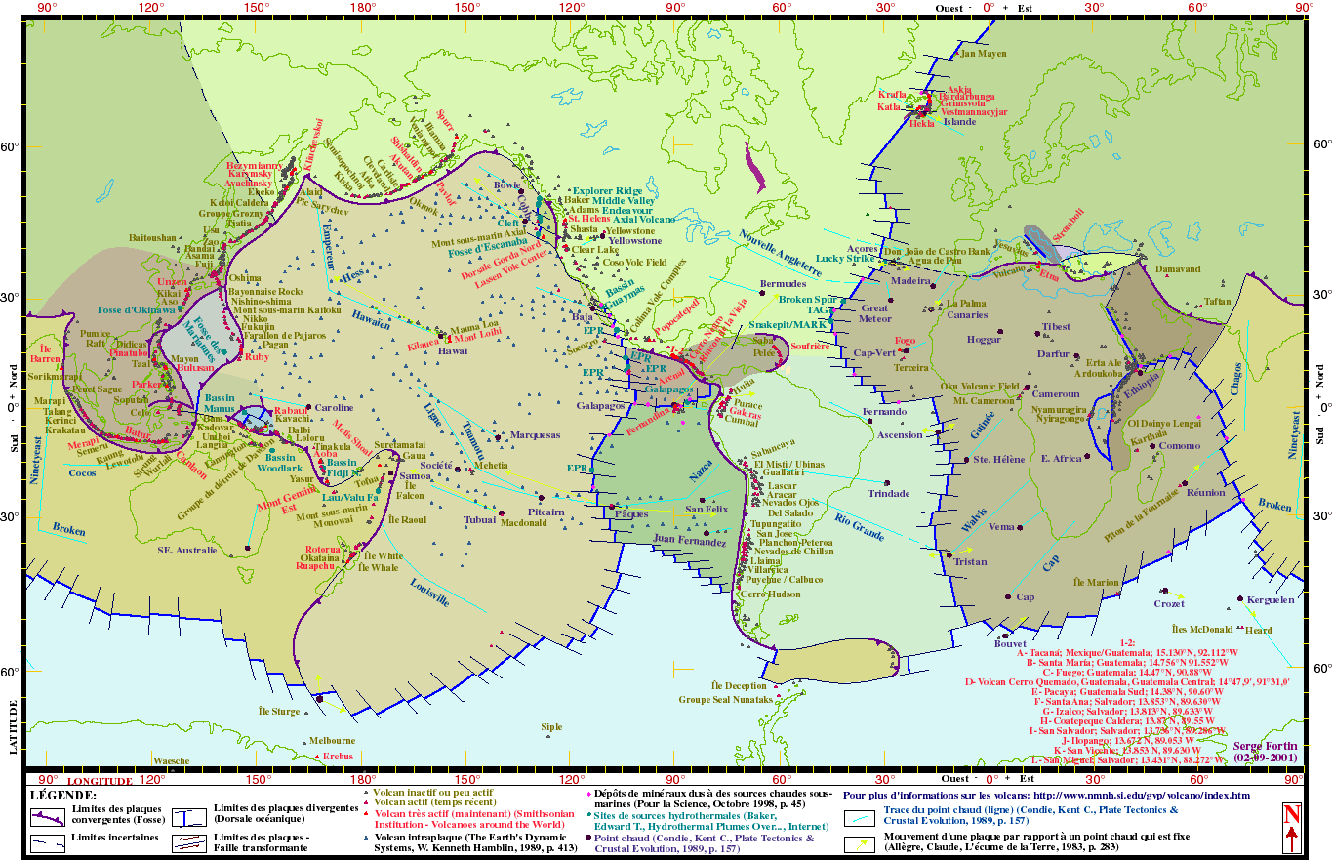Click the 'Ol Doinyo Lengai' label

1164,424
